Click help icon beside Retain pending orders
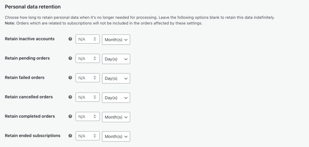Image resolution: width=309 pixels, height=147 pixels. coord(70,59)
